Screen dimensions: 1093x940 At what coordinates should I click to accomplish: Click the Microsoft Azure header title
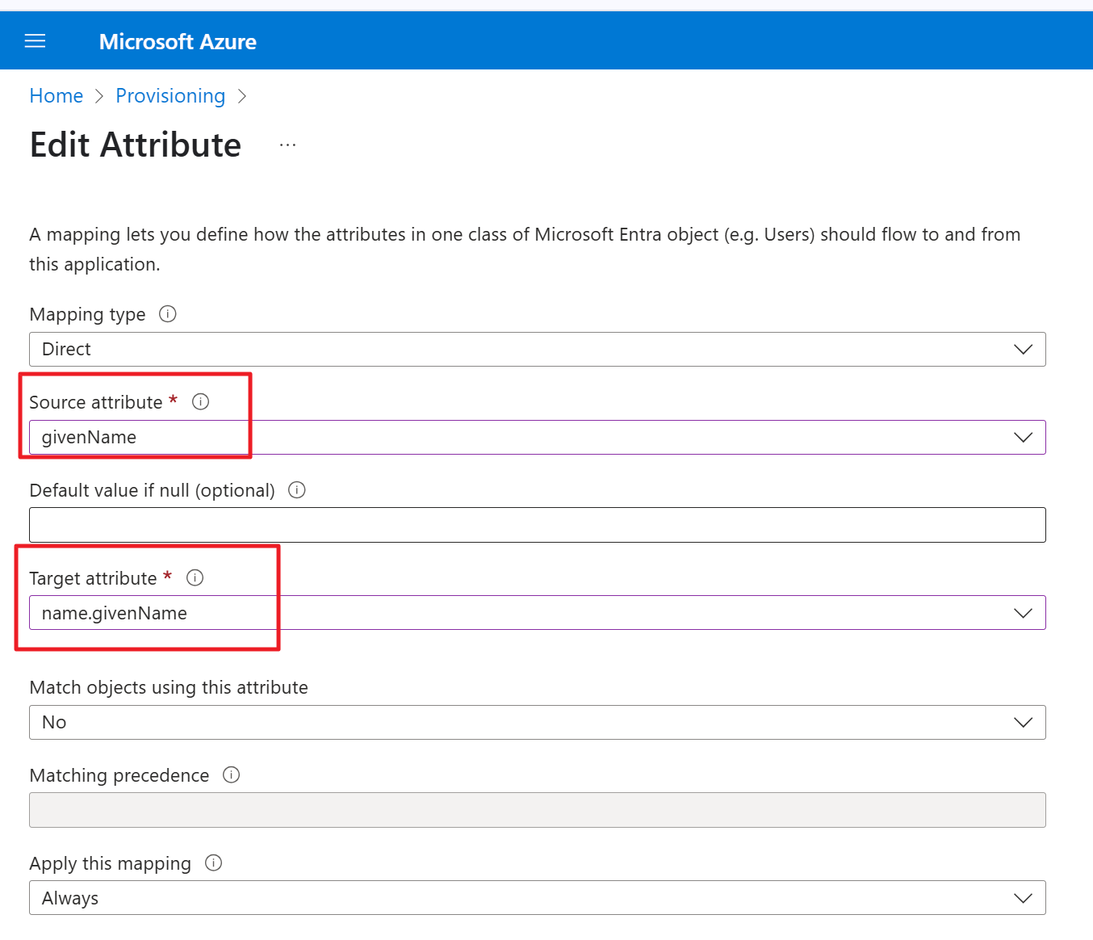(178, 42)
